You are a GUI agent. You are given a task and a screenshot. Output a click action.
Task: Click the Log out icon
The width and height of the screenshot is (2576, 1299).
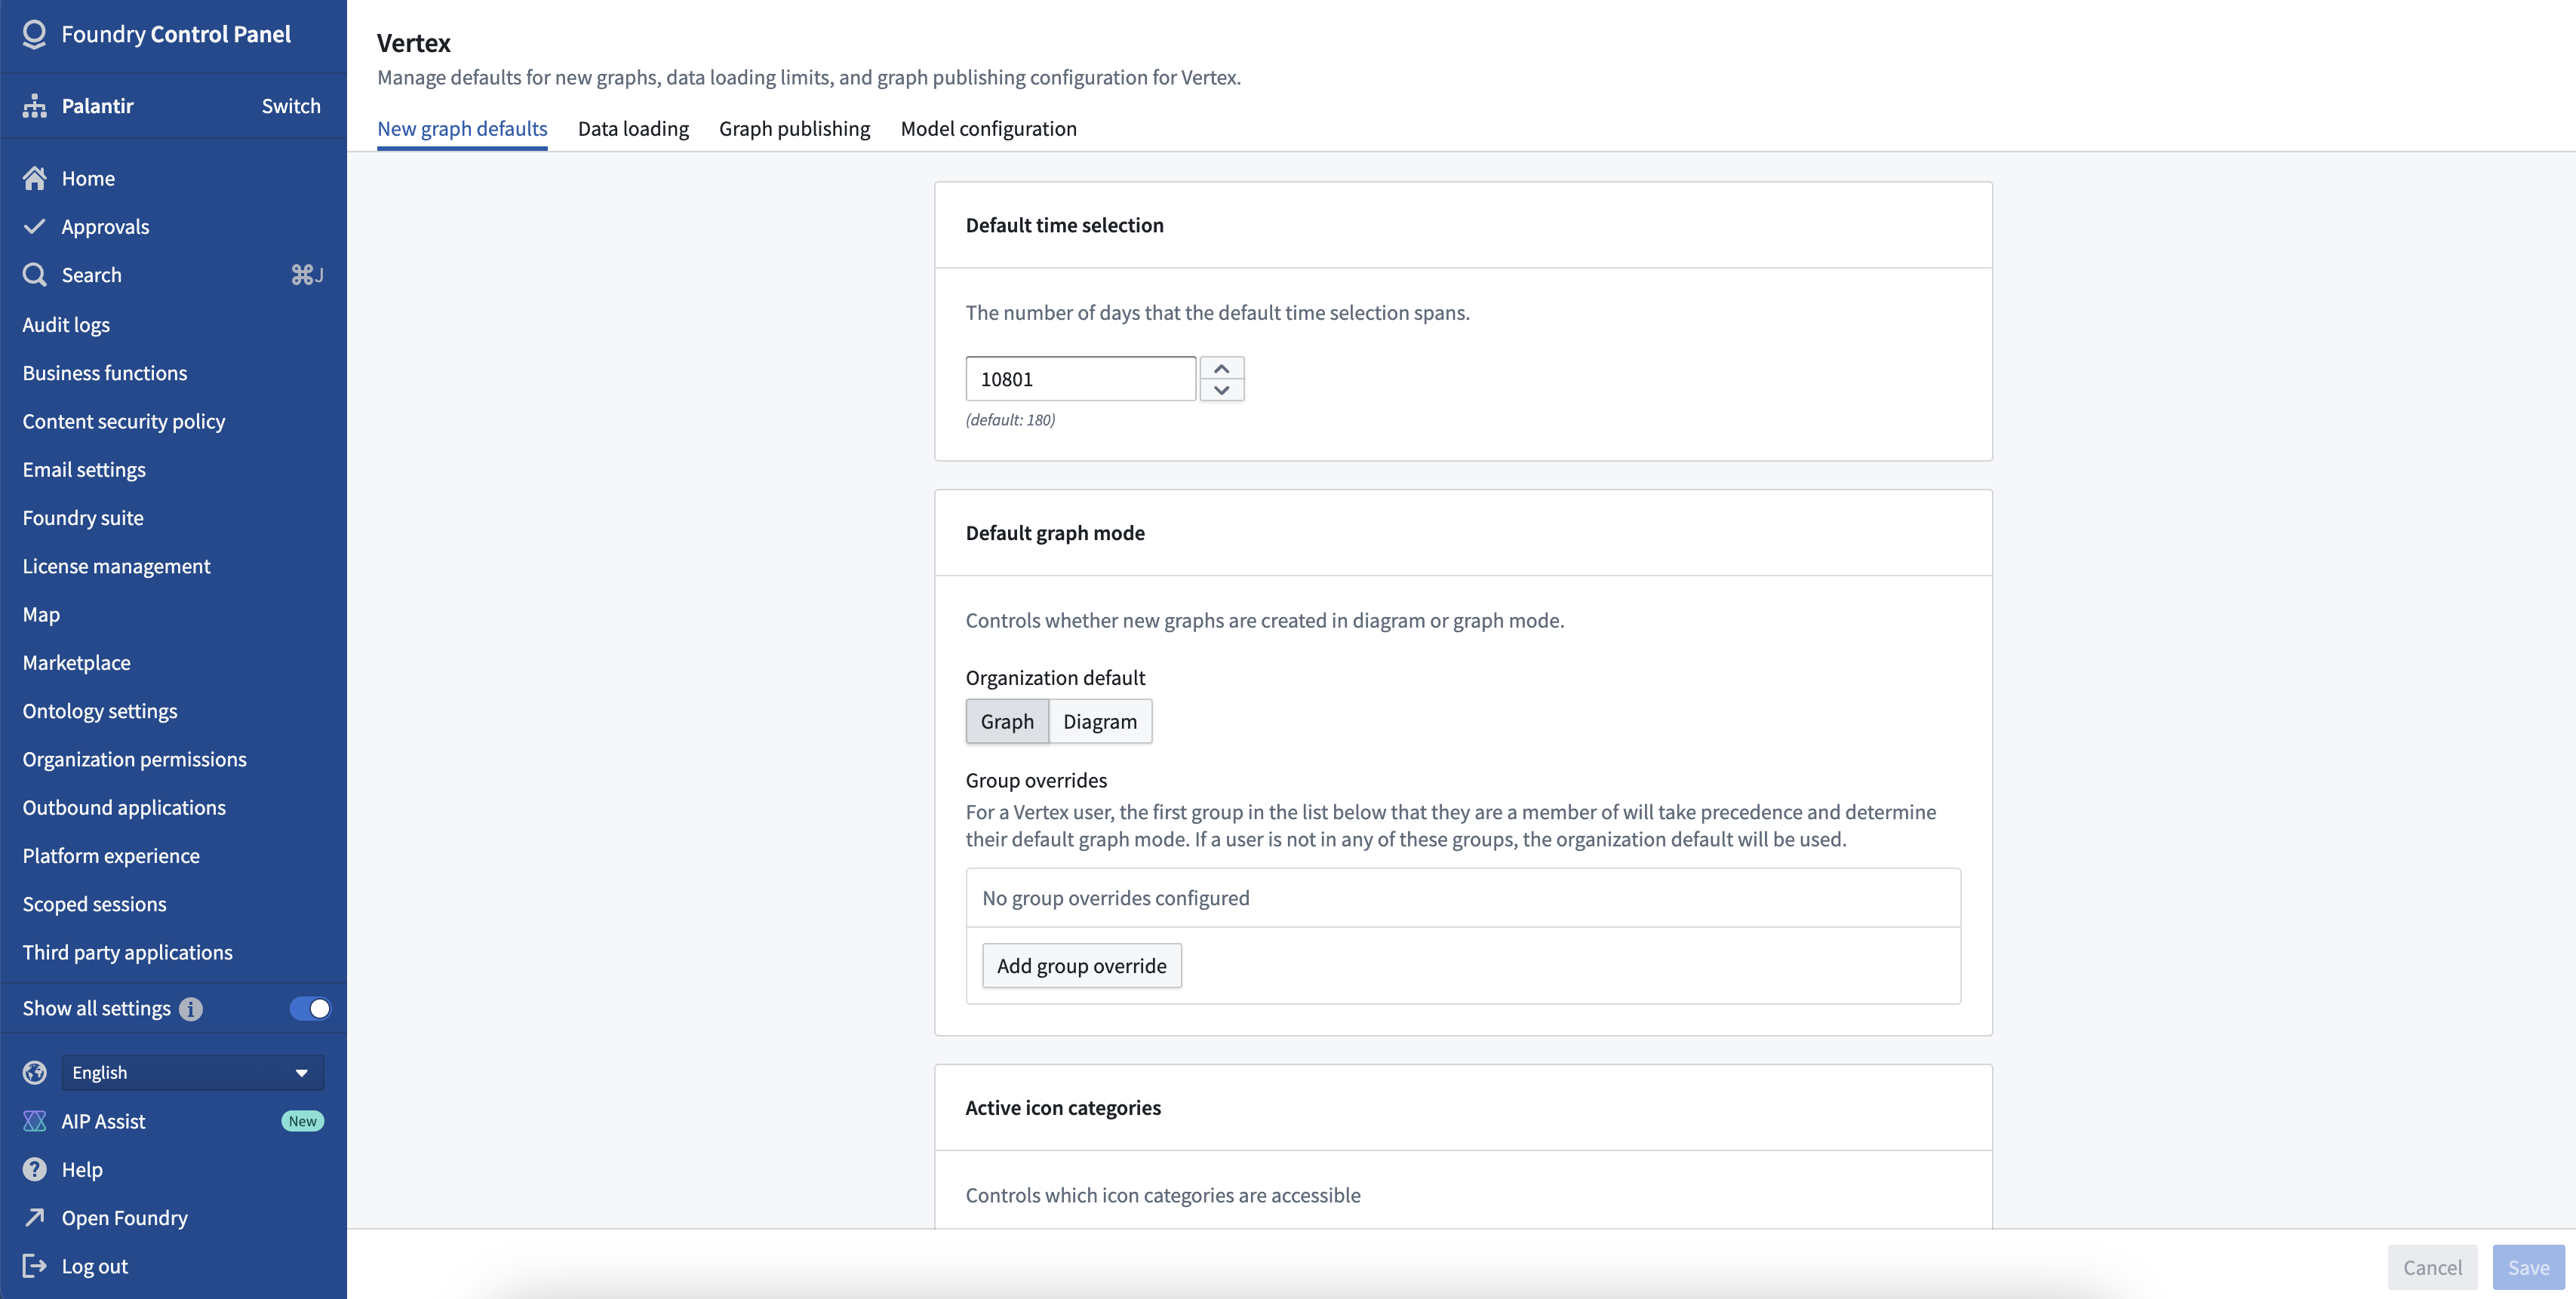click(x=35, y=1265)
